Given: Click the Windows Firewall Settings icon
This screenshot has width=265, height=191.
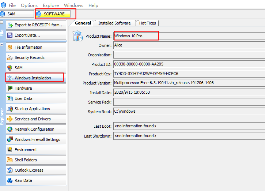Looking at the screenshot, I should point(10,139).
